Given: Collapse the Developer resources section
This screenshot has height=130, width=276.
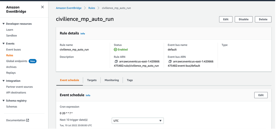Looking at the screenshot, I should (4, 24).
